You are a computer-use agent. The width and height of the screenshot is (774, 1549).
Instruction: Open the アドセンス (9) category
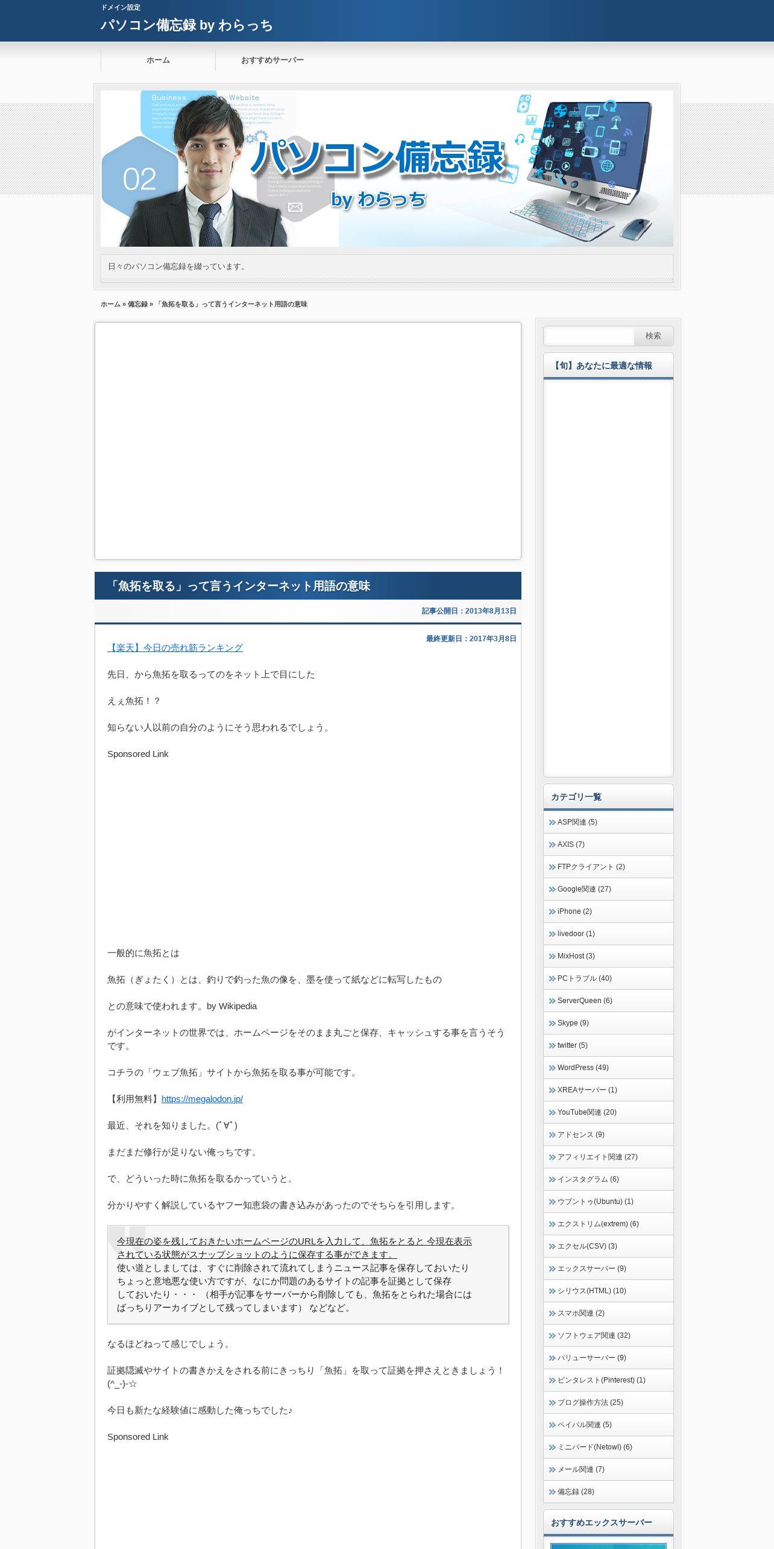coord(608,1135)
